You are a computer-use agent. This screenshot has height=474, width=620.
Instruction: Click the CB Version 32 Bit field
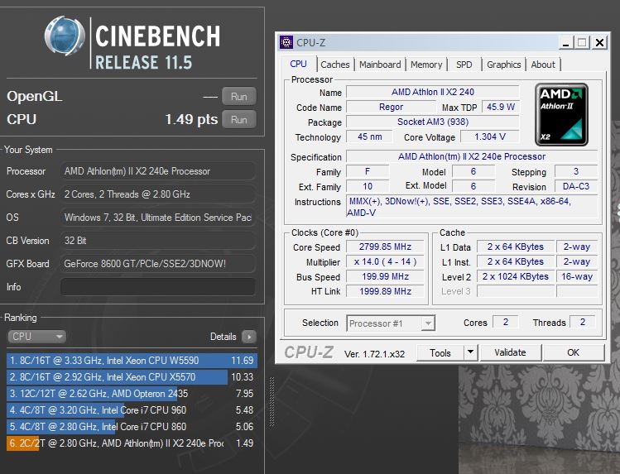coord(158,241)
